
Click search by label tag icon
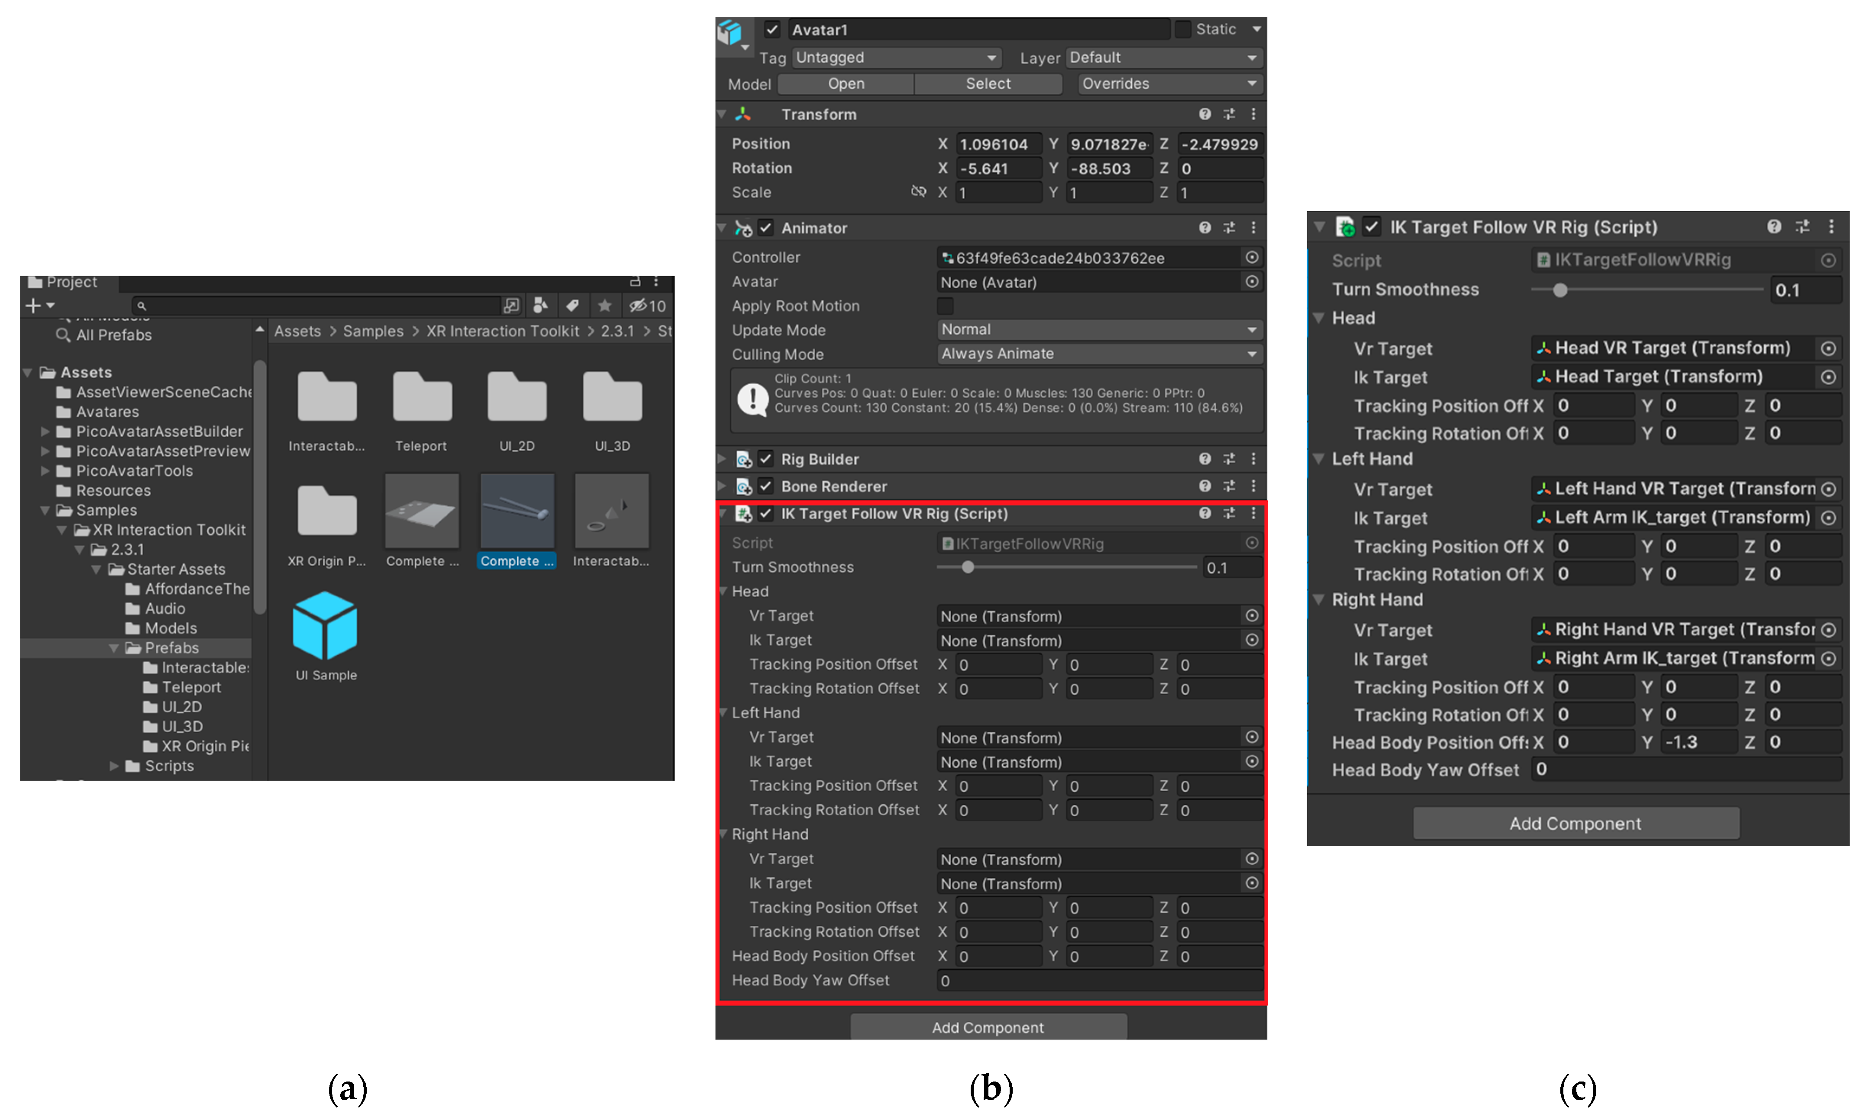point(572,306)
